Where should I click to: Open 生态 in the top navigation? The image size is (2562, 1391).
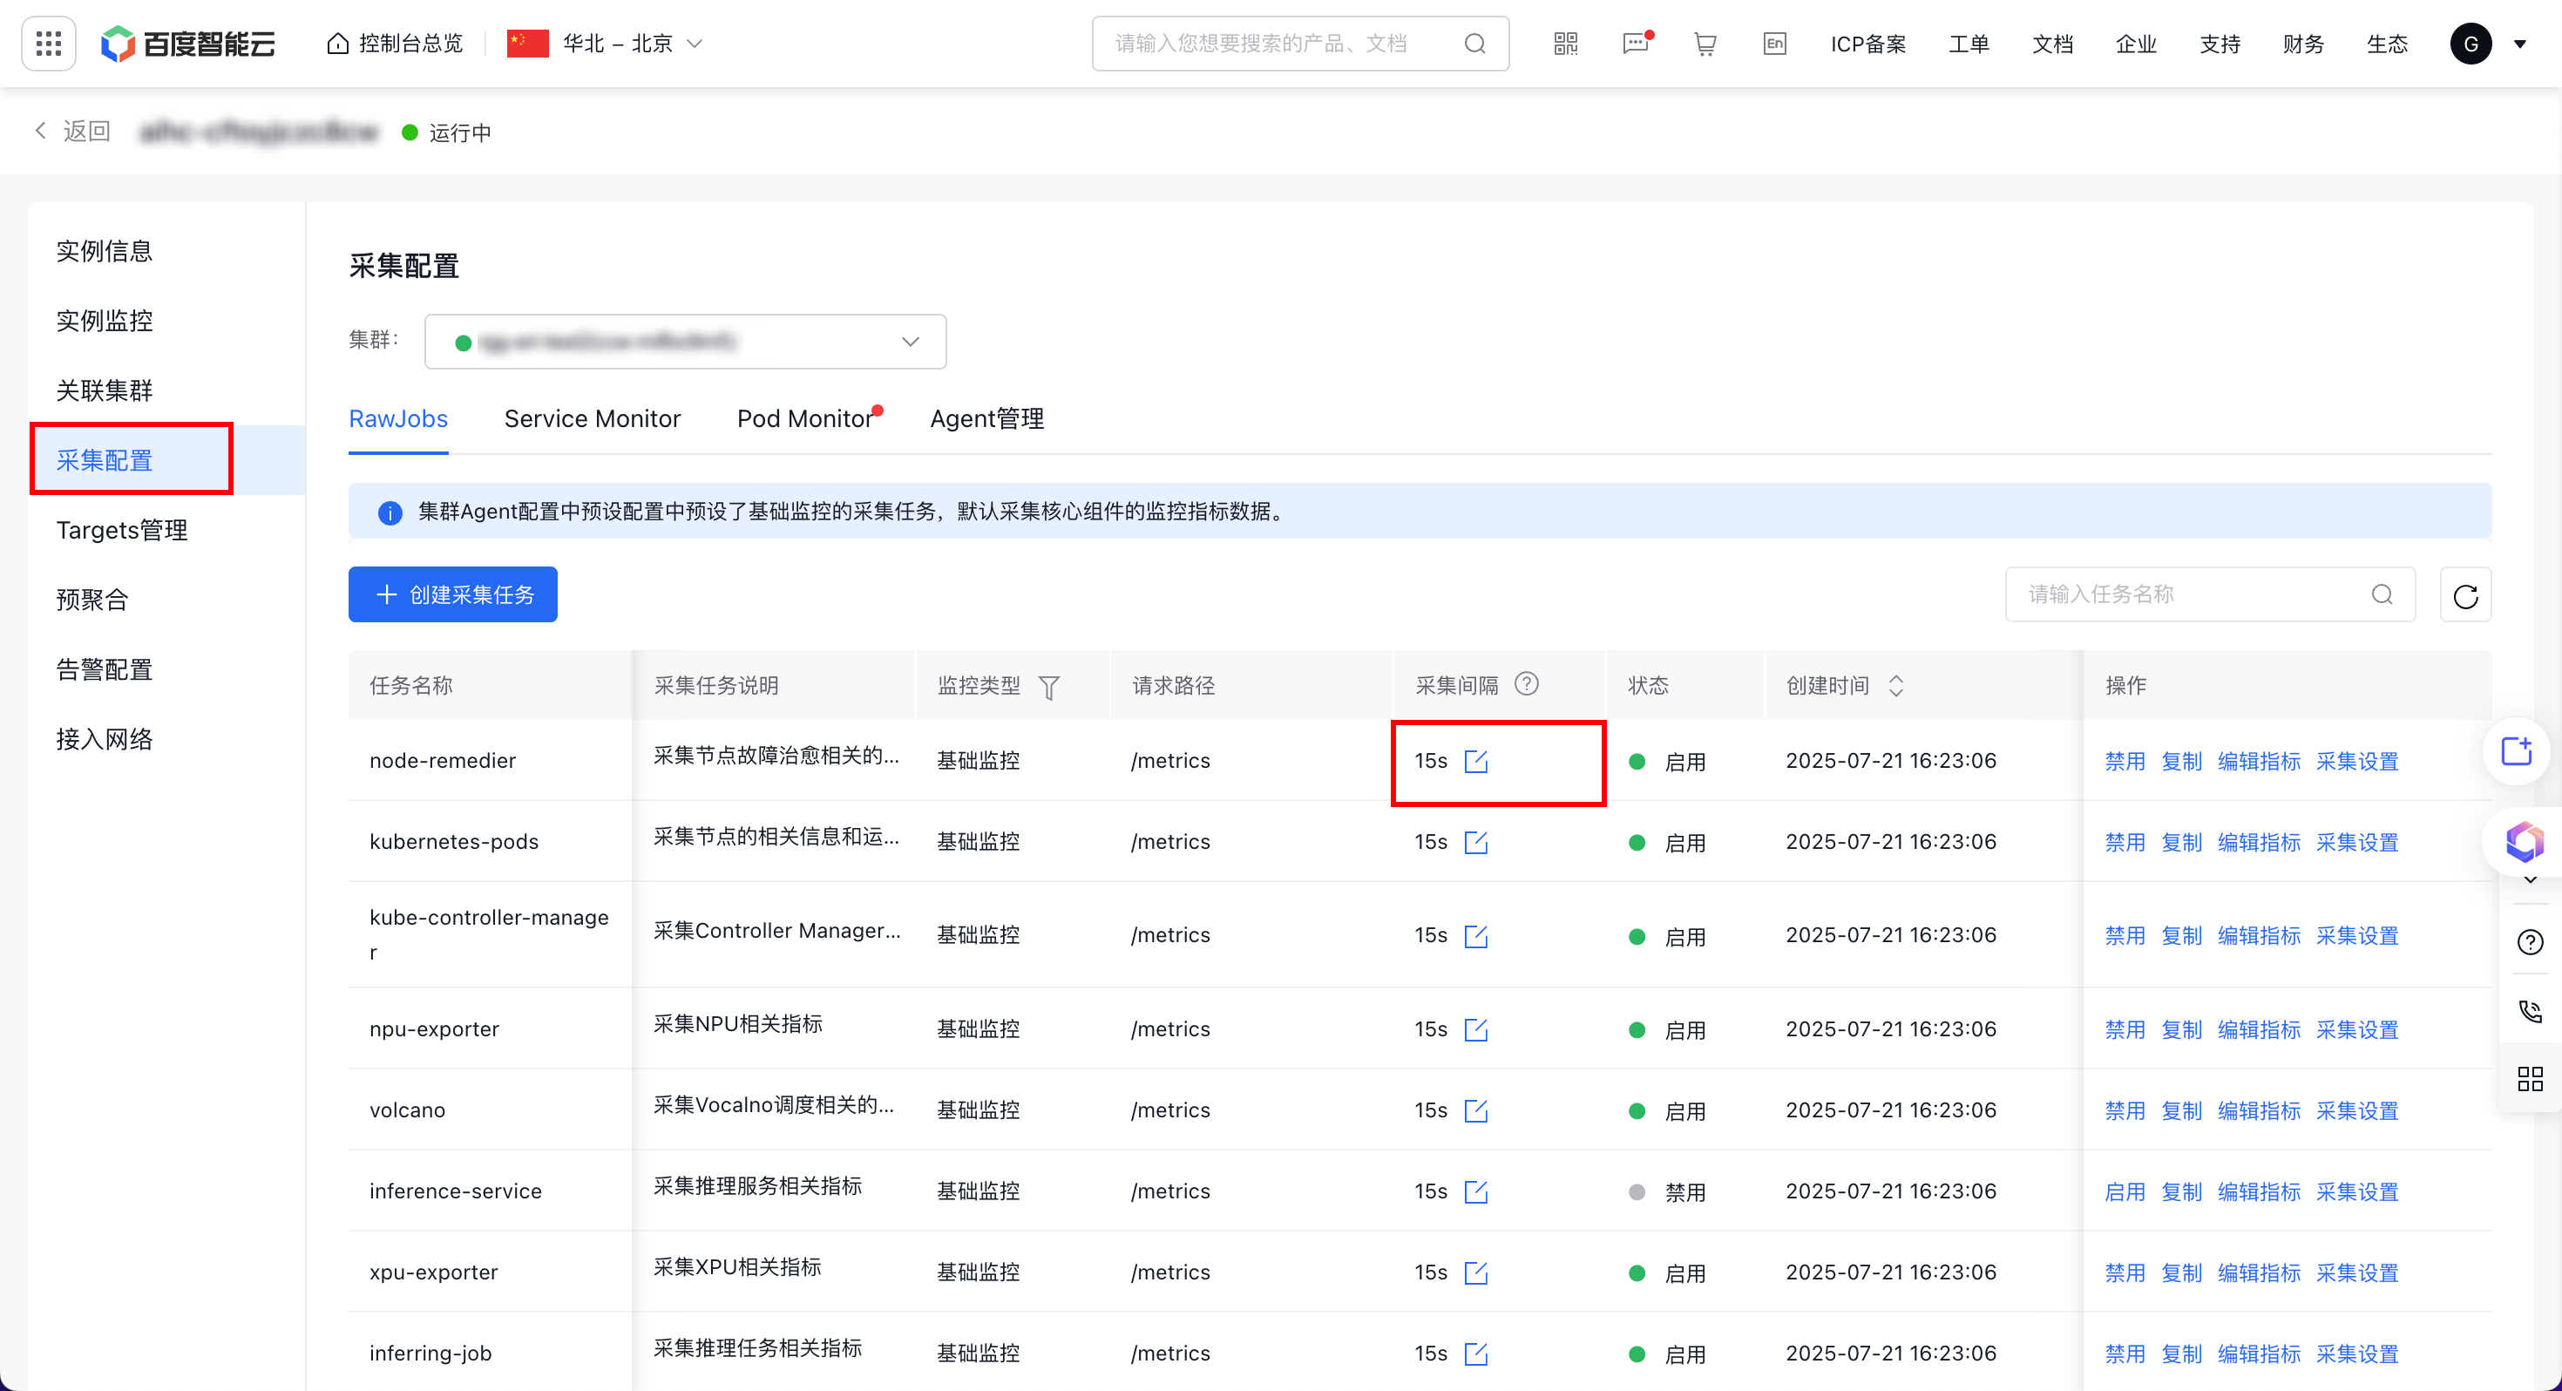point(2386,44)
